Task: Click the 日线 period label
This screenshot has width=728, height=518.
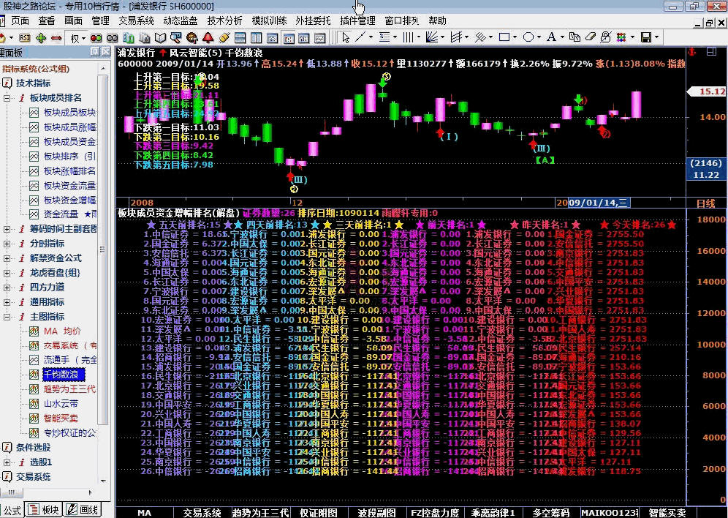Action: pos(706,203)
